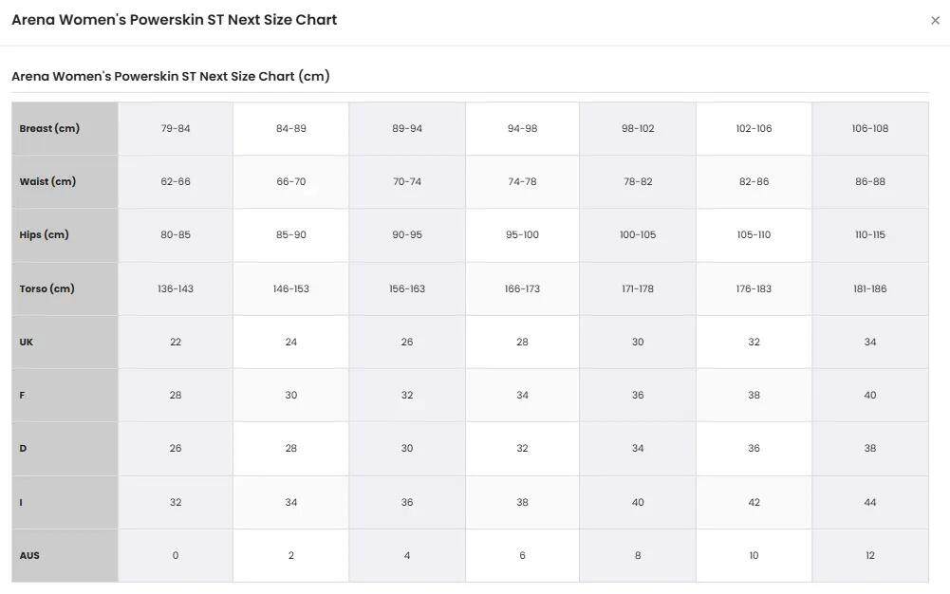Close the size chart dialog

935,21
